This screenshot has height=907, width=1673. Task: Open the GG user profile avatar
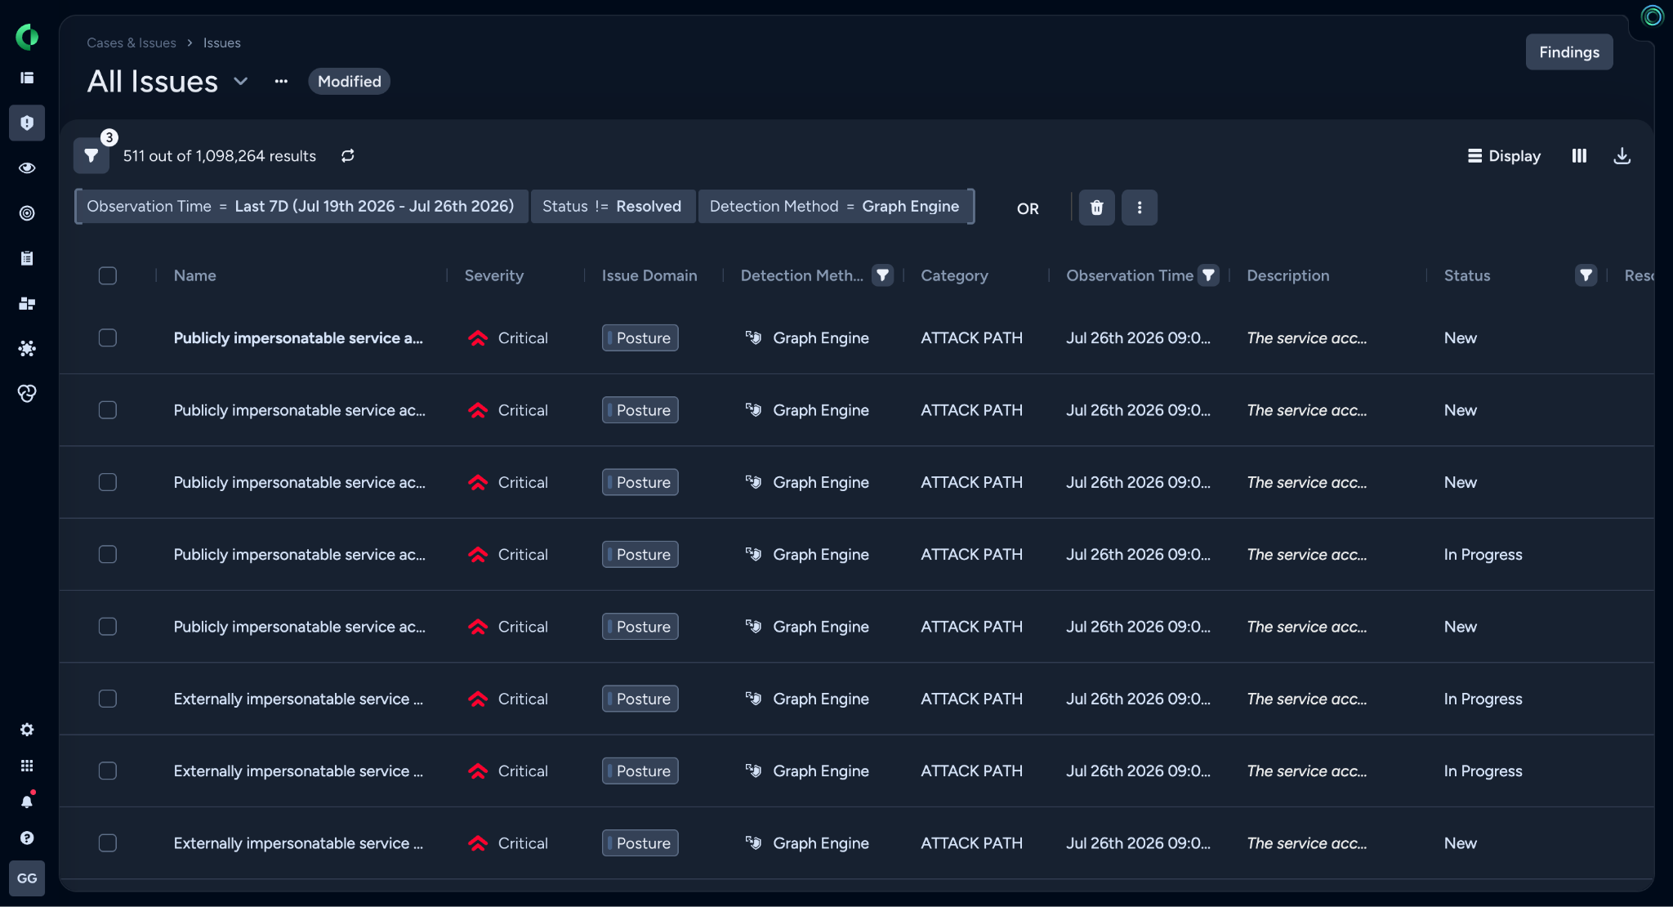pos(27,878)
